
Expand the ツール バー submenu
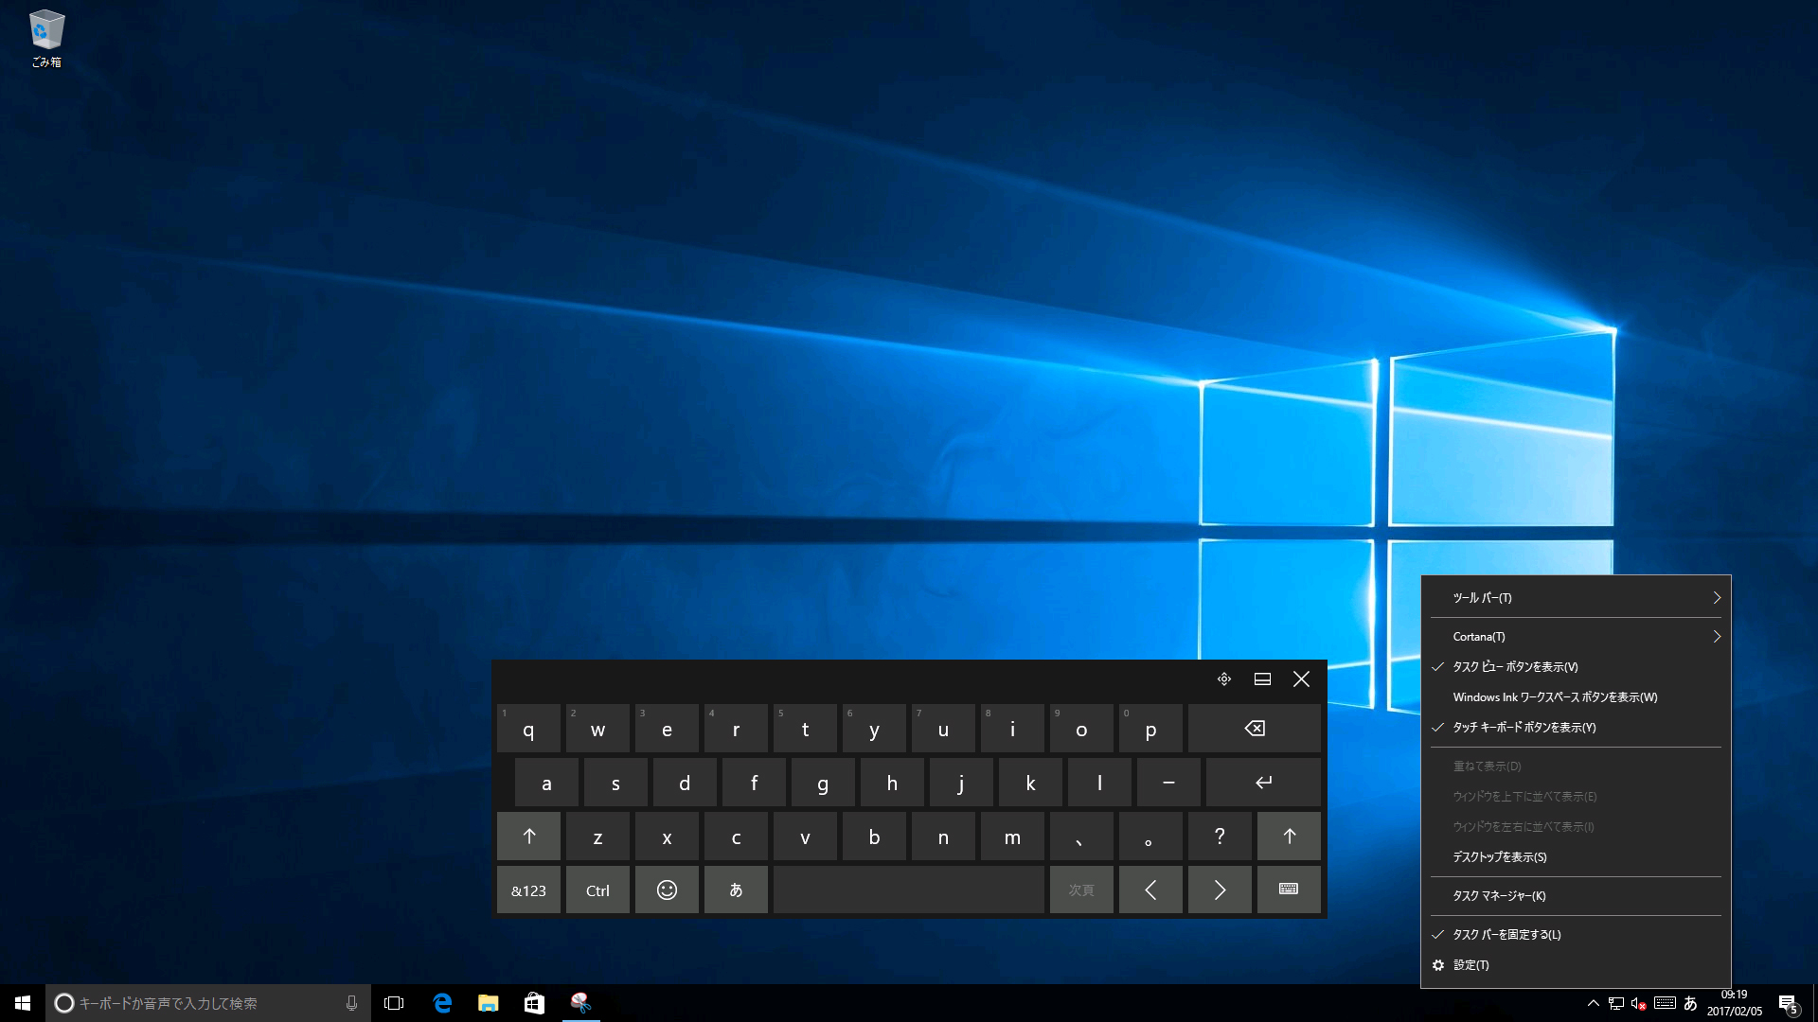pos(1575,597)
